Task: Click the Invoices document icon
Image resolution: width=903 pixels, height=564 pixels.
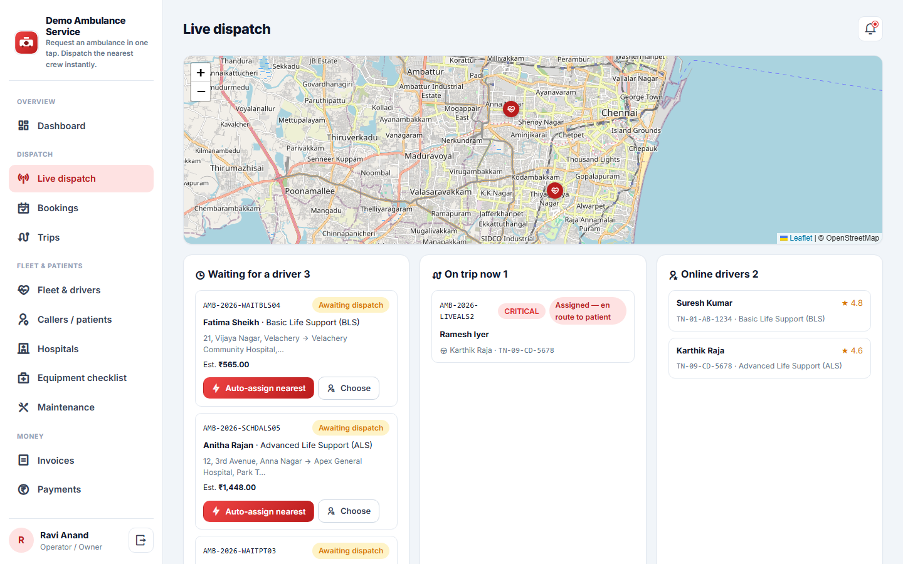Action: click(x=24, y=461)
